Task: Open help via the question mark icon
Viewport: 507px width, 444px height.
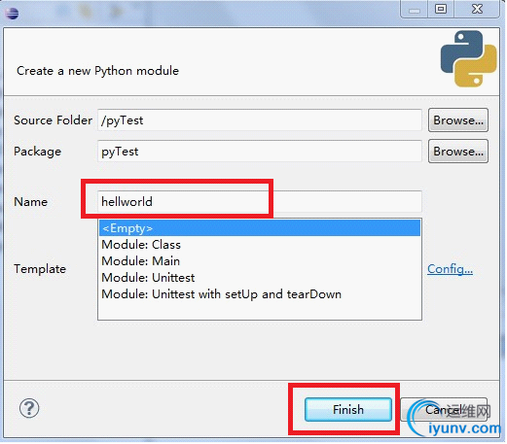Action: (29, 409)
